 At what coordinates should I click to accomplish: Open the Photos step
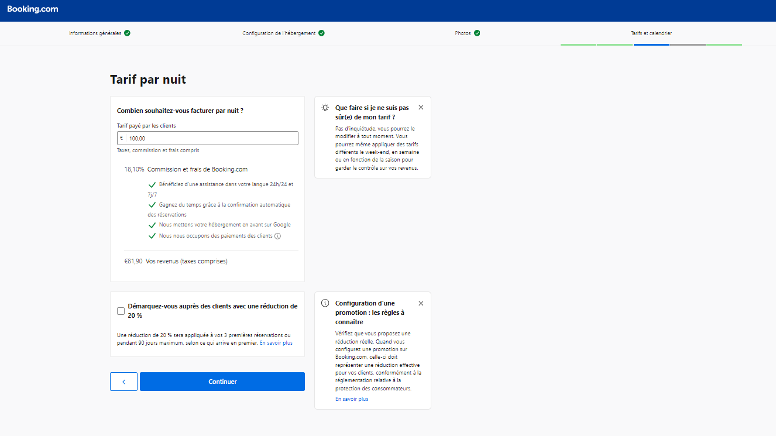(463, 33)
